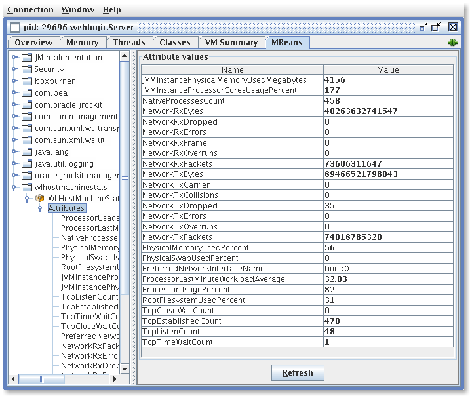The width and height of the screenshot is (470, 396).
Task: Select the TcpListenCount attribute in tree
Action: (90, 297)
